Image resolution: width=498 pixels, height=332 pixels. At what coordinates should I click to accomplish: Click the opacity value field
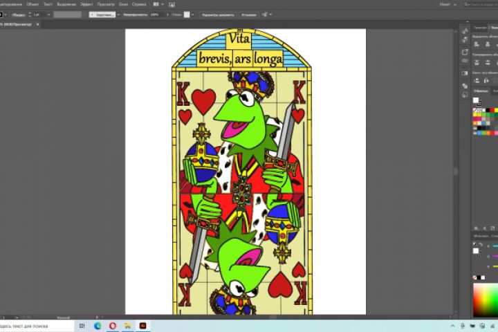tap(157, 15)
